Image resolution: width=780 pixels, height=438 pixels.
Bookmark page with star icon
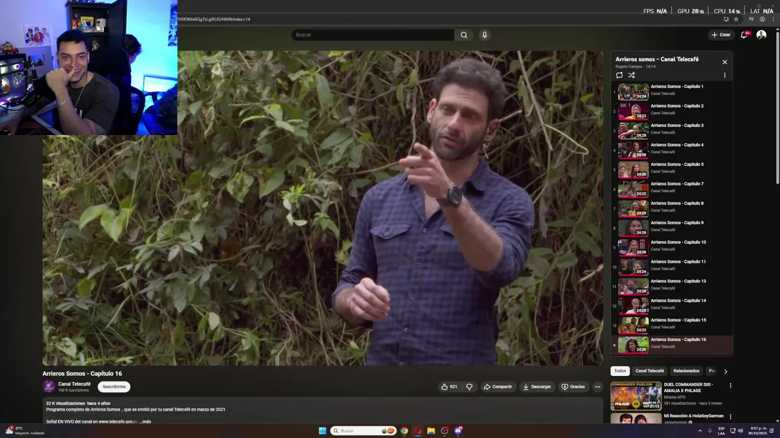(736, 19)
